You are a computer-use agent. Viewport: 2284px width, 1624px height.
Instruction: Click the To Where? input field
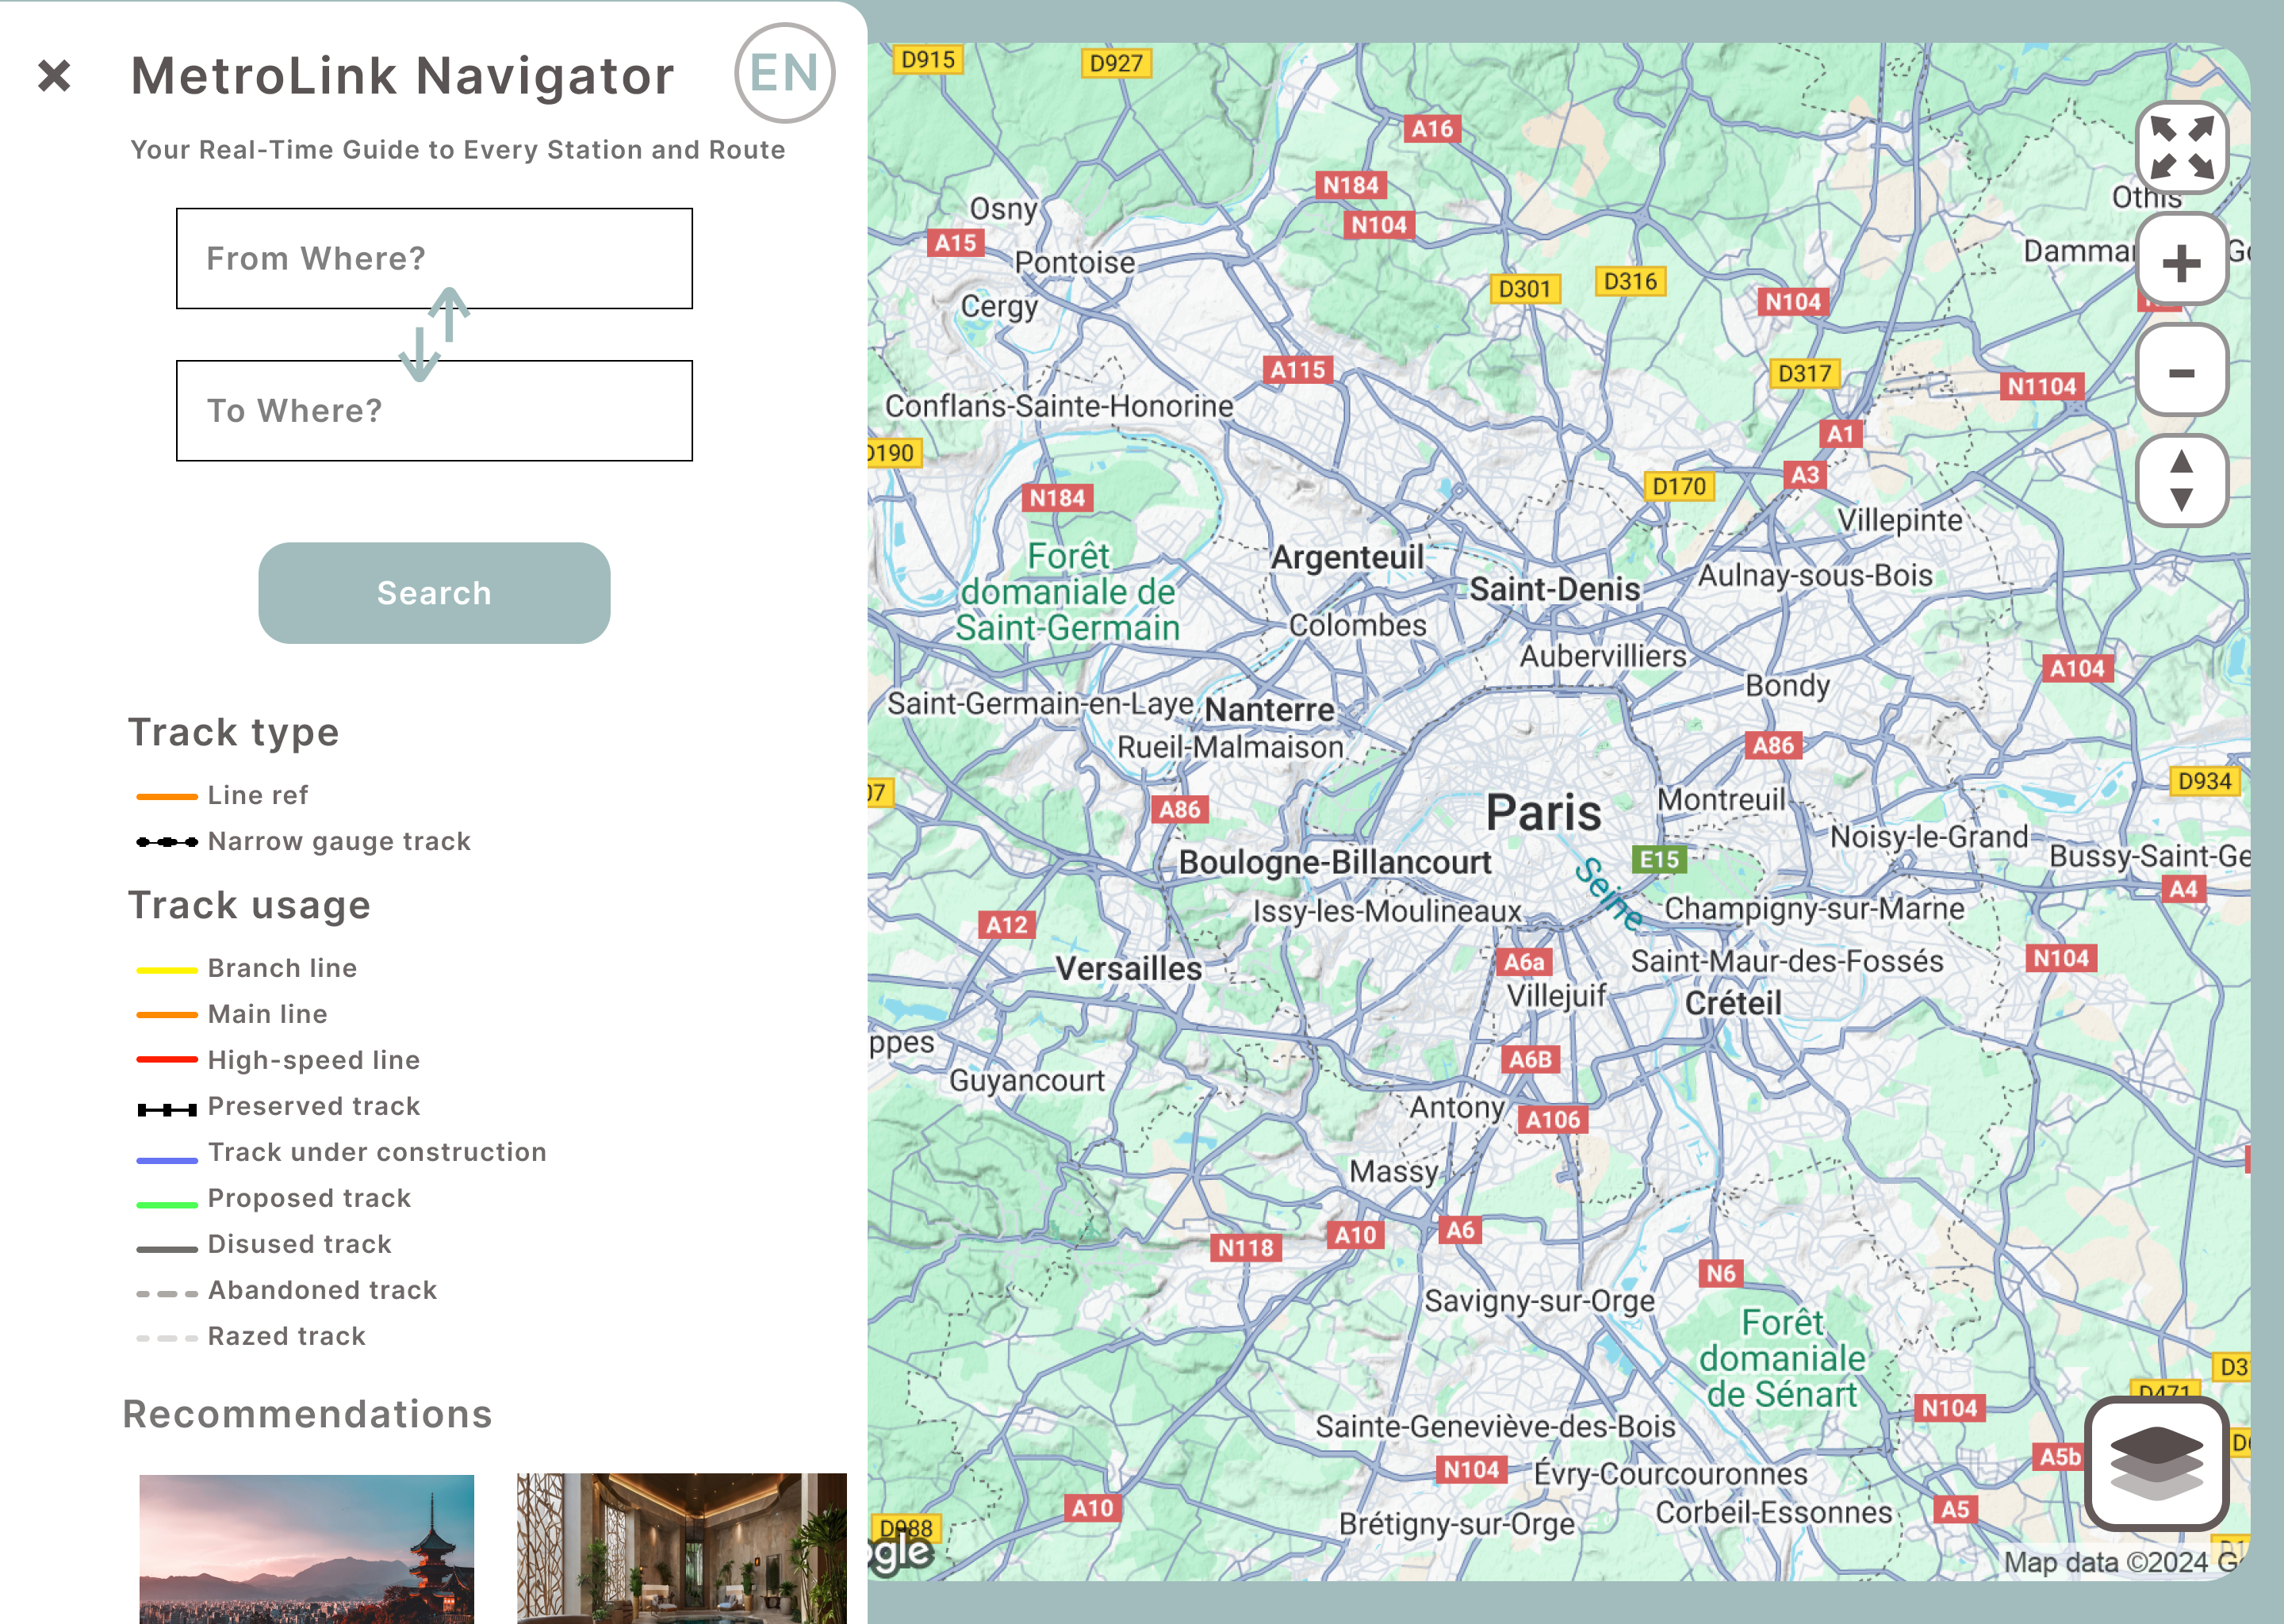click(434, 410)
